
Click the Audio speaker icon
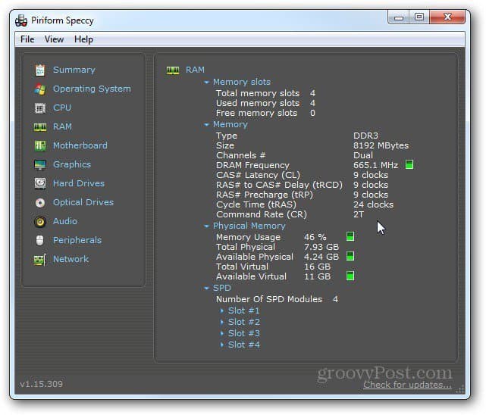40,222
